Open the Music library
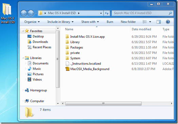Screen dimensions: 178x124 (x=34, y=69)
